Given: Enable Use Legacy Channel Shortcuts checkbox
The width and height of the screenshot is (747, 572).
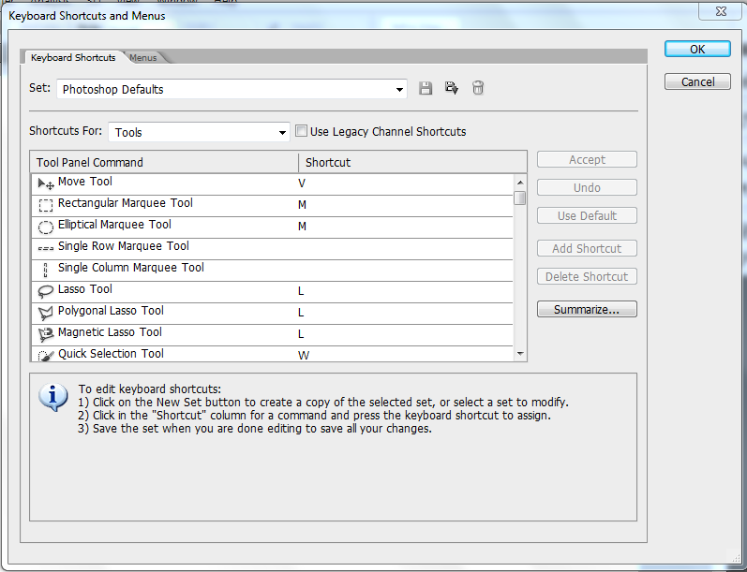Looking at the screenshot, I should point(301,131).
